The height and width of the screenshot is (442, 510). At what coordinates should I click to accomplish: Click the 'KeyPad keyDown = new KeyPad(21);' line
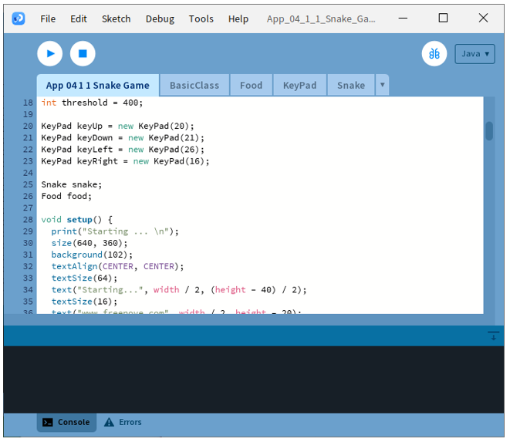point(123,138)
